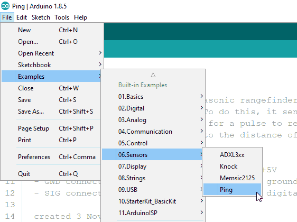Expand 05.Control examples
Screen dimensions: 297x222
coord(153,143)
